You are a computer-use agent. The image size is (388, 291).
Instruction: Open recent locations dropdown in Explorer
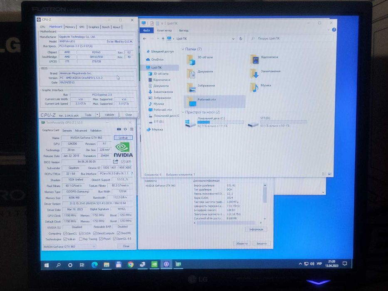pos(158,39)
